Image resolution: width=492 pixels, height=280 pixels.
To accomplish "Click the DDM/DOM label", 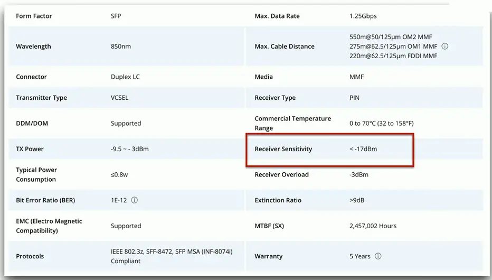I will pyautogui.click(x=33, y=123).
